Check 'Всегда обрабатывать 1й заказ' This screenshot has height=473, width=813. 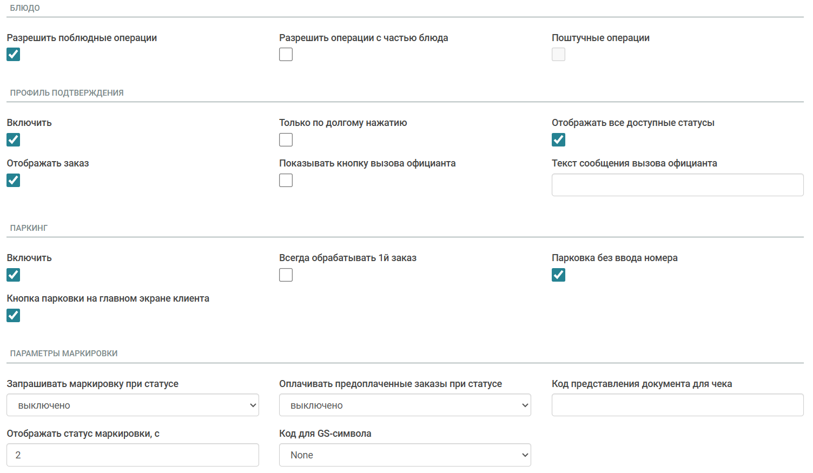[286, 275]
